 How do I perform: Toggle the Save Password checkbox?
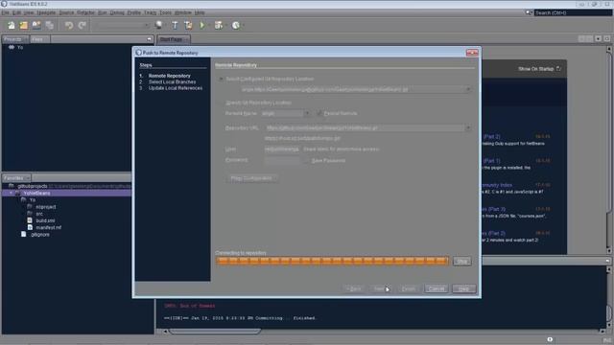(x=307, y=160)
